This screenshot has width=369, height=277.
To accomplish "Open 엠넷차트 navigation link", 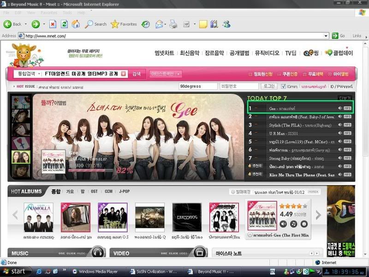I will (x=164, y=53).
